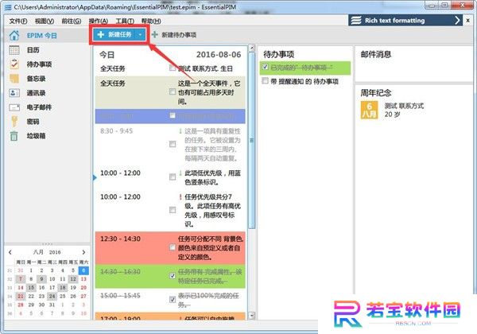This screenshot has width=477, height=334.
Task: Click the today scroll-up arrow
Action: (x=251, y=48)
